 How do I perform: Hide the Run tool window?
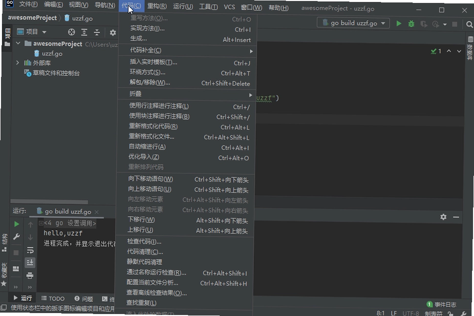coord(456,217)
